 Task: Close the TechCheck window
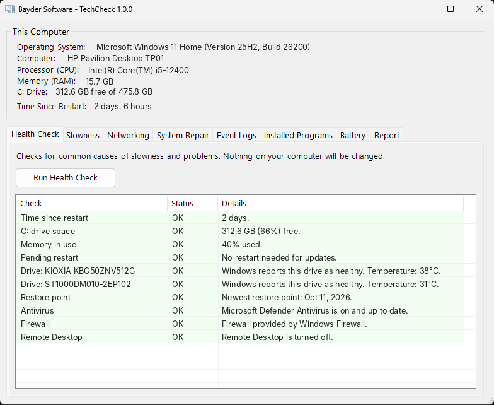click(x=479, y=9)
